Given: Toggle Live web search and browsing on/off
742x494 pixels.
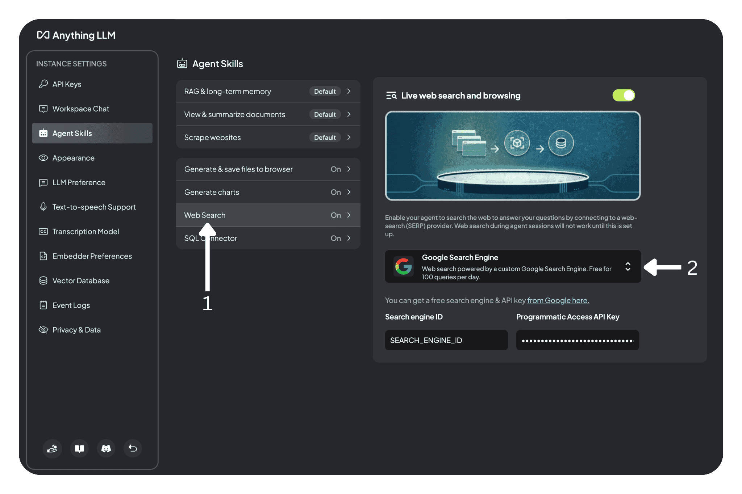Looking at the screenshot, I should point(624,94).
